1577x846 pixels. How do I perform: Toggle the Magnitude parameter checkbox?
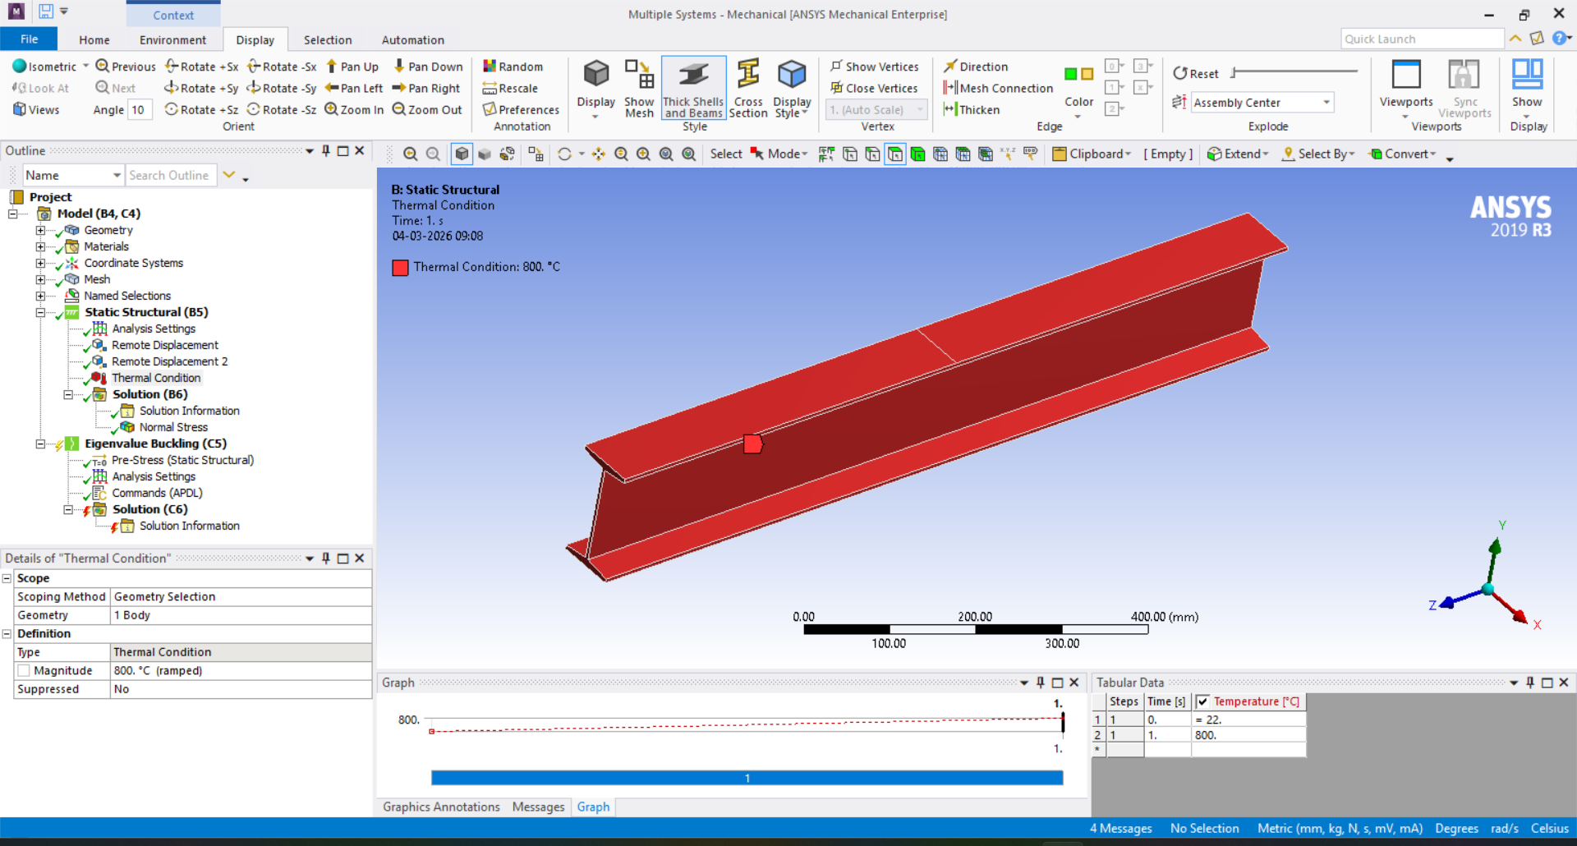(x=24, y=671)
